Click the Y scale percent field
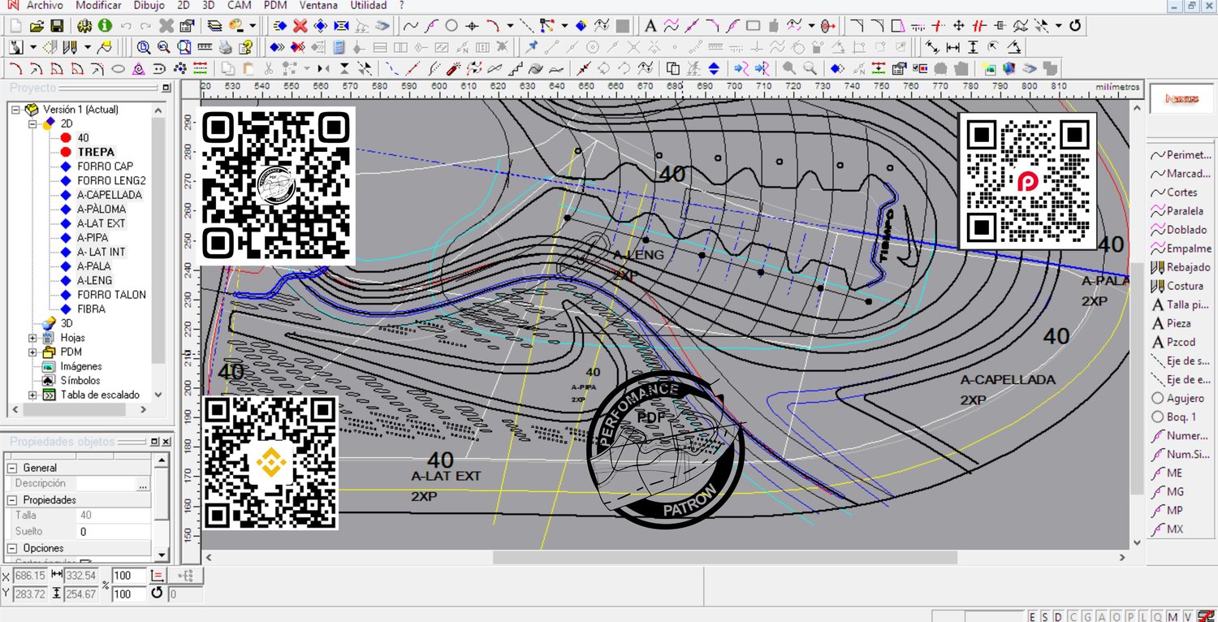Screen dimensions: 1218x622 click(x=128, y=594)
